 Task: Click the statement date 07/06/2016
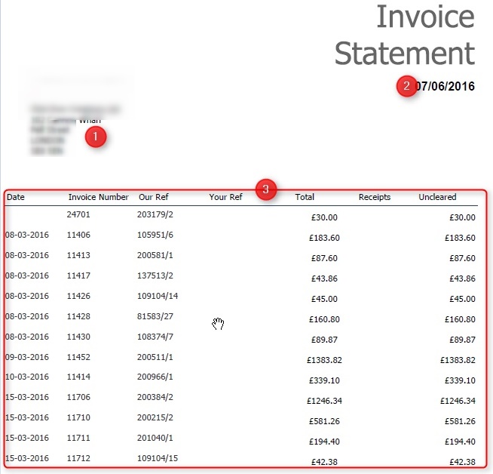(x=445, y=86)
